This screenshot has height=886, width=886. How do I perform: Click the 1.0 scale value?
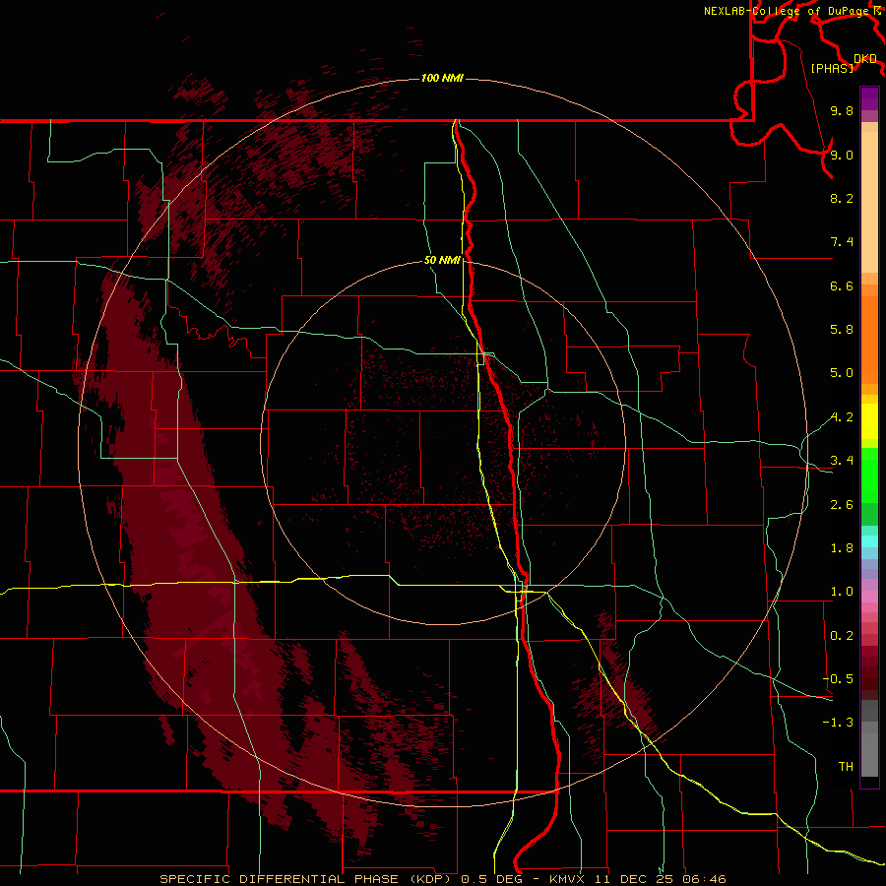click(842, 592)
